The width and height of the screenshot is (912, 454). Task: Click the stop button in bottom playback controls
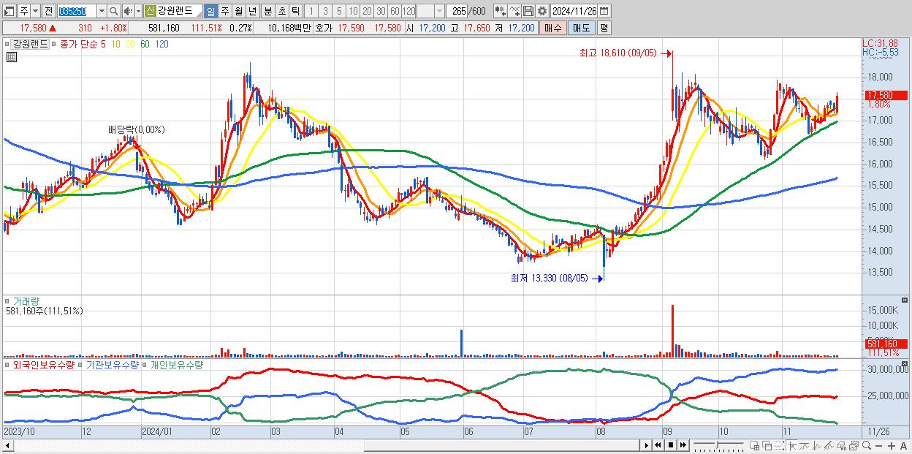pos(671,445)
